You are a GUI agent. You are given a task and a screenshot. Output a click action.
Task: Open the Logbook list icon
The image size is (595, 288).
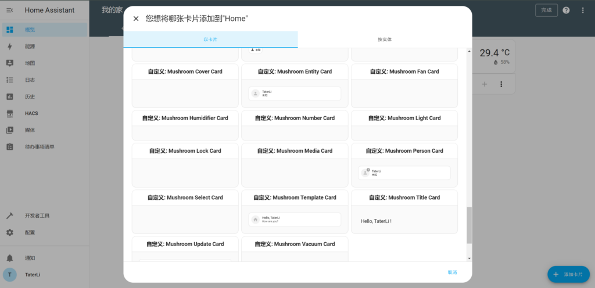10,80
